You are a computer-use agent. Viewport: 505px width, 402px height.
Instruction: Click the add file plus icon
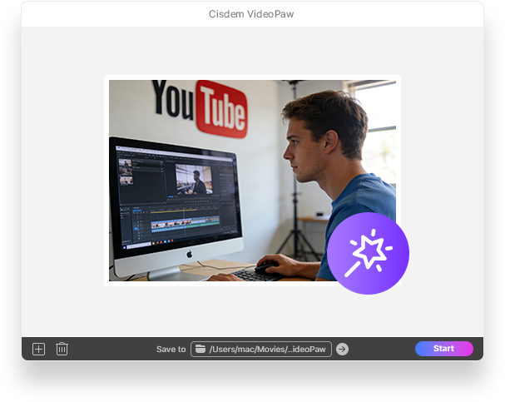[38, 350]
